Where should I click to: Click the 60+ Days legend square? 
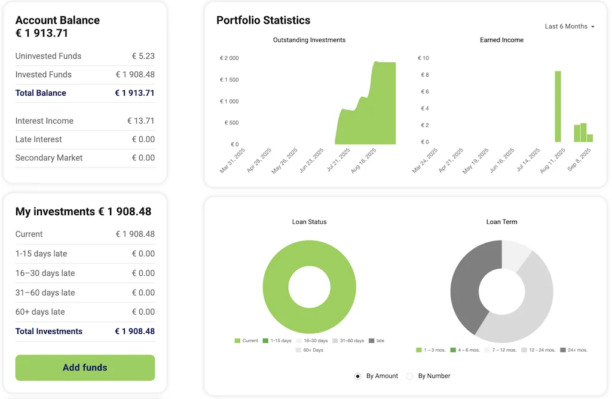point(299,350)
